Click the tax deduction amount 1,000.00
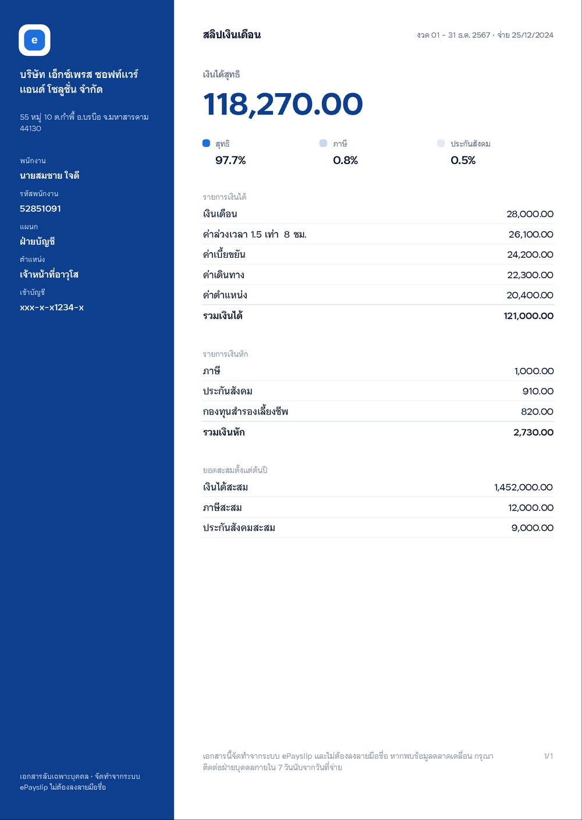This screenshot has height=820, width=582. point(534,371)
